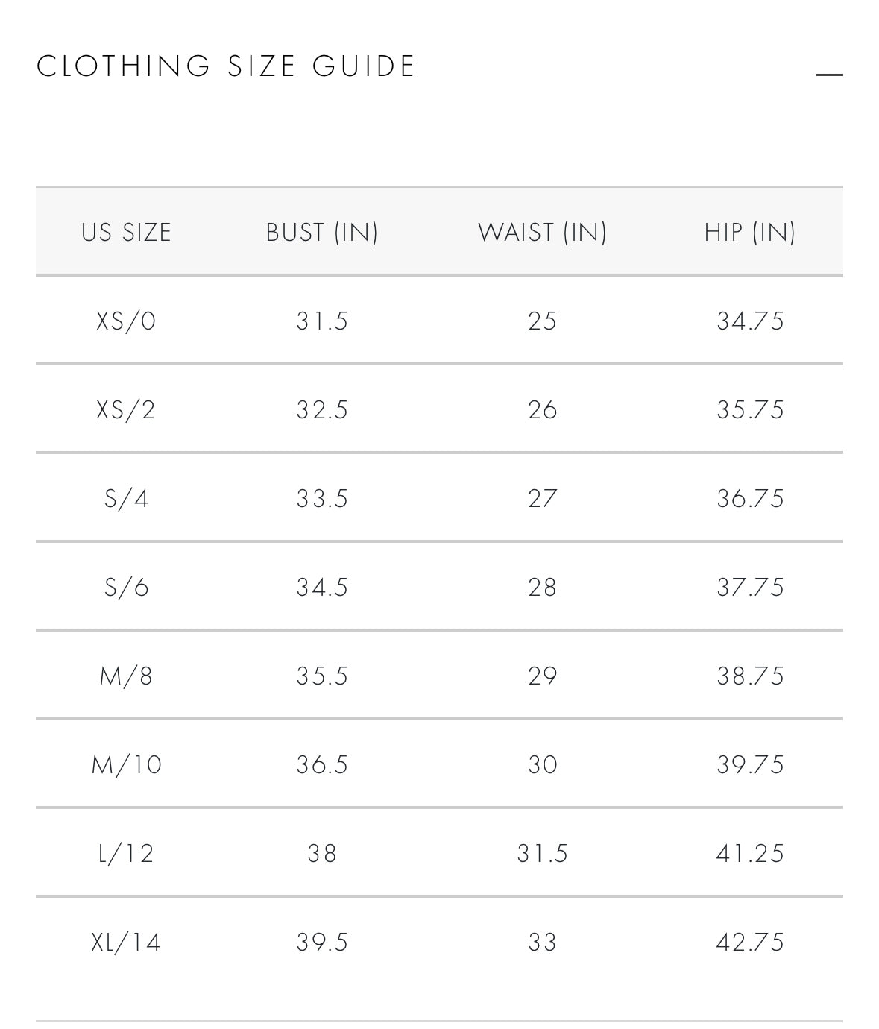
Task: Click the M/8 size row label
Action: click(126, 676)
